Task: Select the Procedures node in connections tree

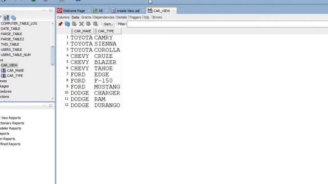Action: point(6,91)
